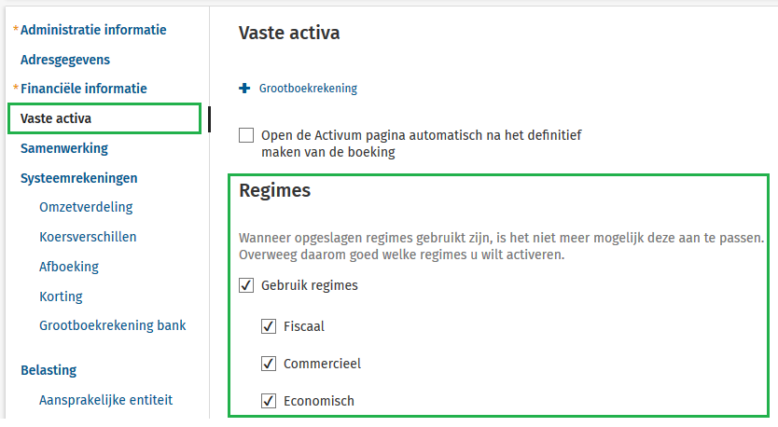
Task: Click the plus icon beside Grootboekrekening
Action: pos(245,89)
